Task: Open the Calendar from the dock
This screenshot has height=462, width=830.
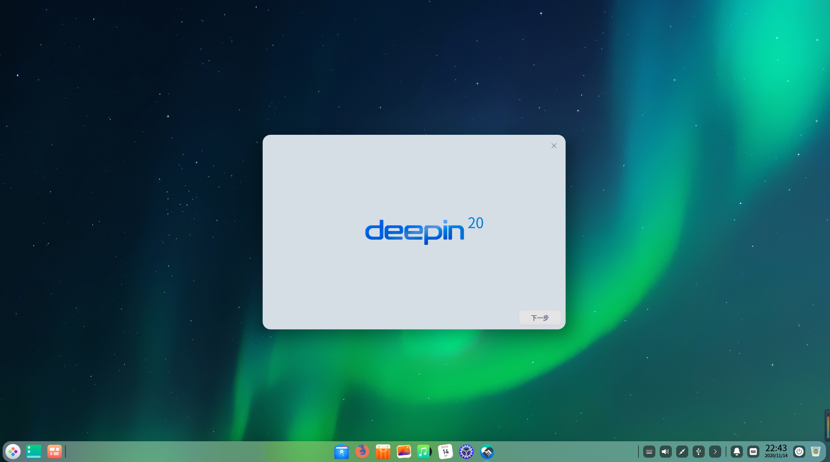Action: 446,452
